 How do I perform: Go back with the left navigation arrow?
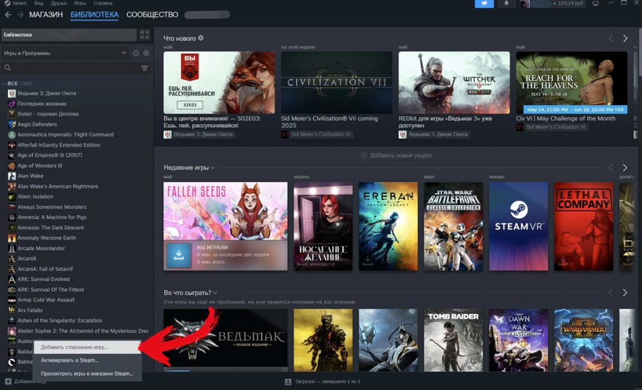(8, 15)
